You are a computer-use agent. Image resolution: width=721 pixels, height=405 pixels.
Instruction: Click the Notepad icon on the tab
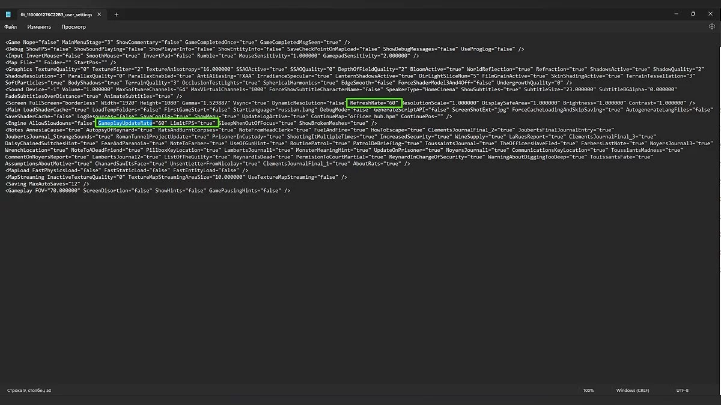pos(9,14)
